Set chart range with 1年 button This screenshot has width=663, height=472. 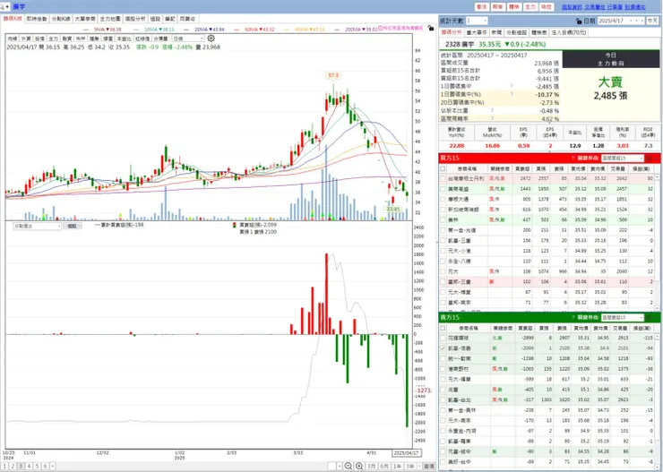[x=398, y=466]
